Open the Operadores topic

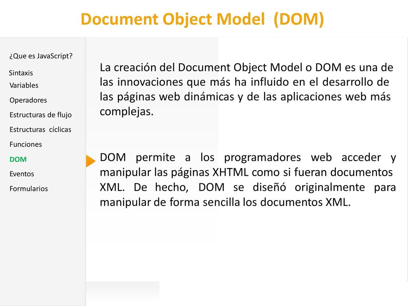tap(28, 100)
